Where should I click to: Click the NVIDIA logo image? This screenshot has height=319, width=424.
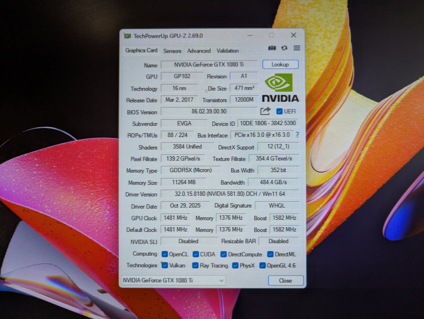[280, 87]
